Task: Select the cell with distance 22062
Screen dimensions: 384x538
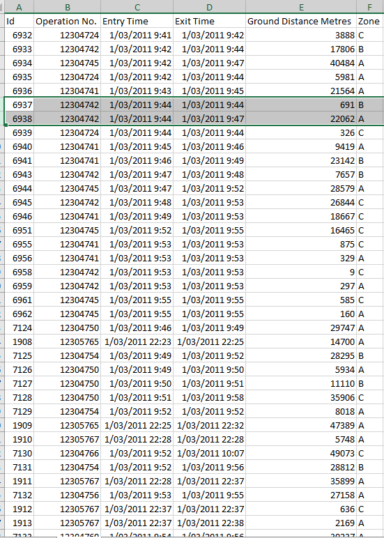Action: (301, 118)
